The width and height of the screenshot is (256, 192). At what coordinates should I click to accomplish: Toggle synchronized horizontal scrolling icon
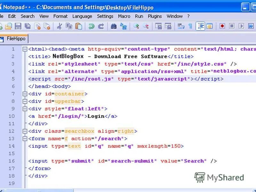pos(168,26)
